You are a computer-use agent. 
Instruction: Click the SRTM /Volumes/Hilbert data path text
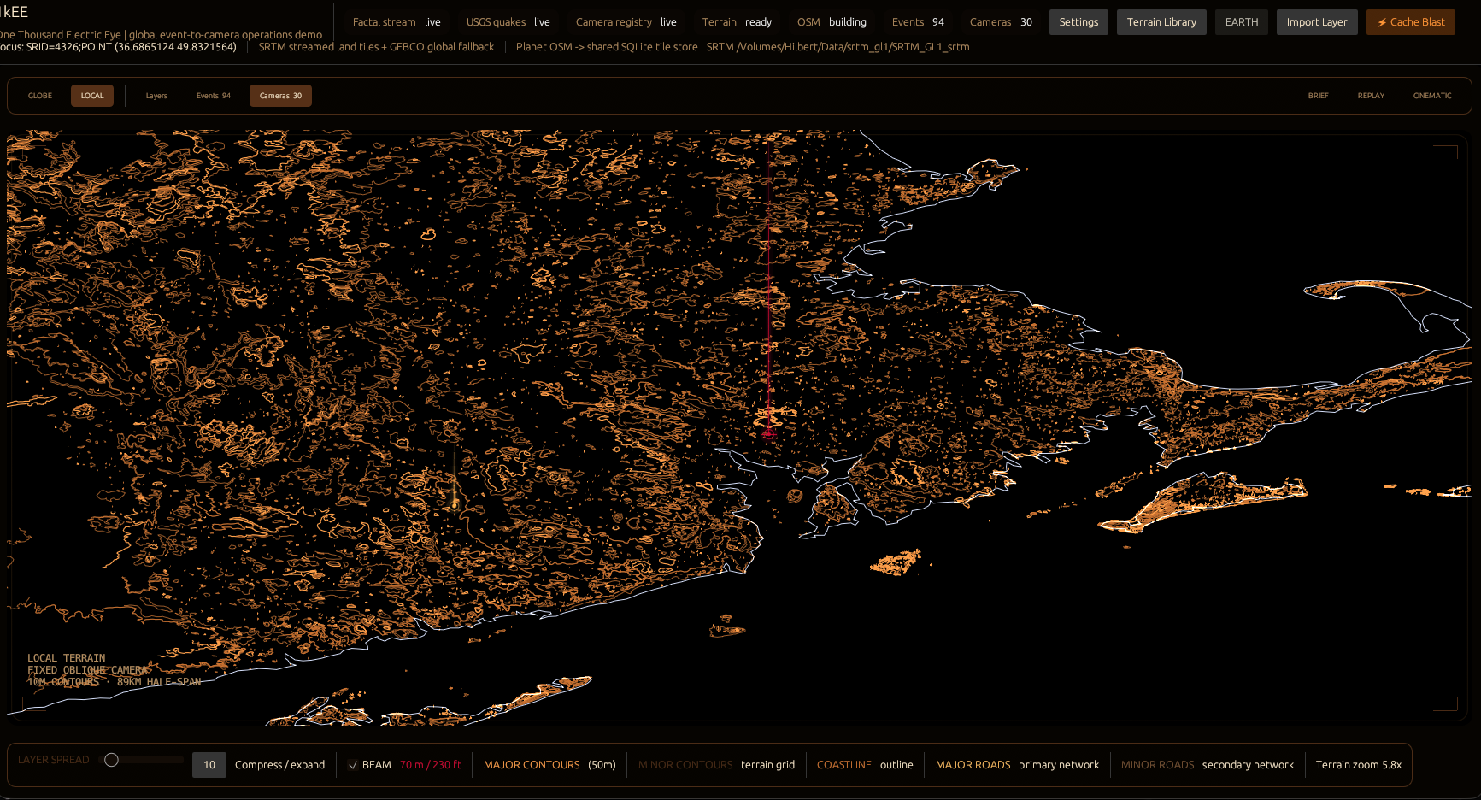click(837, 47)
